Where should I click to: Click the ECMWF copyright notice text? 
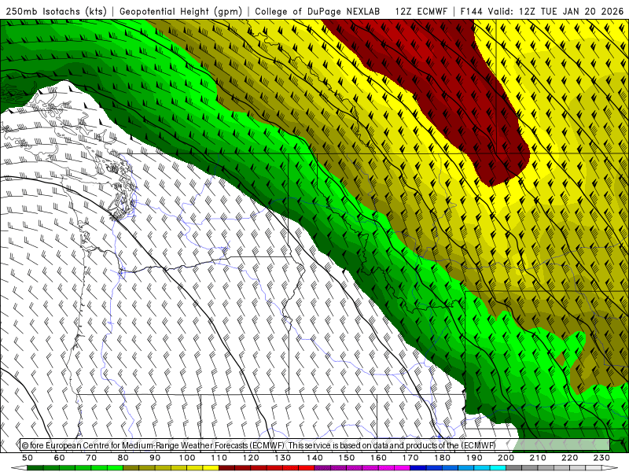click(259, 445)
